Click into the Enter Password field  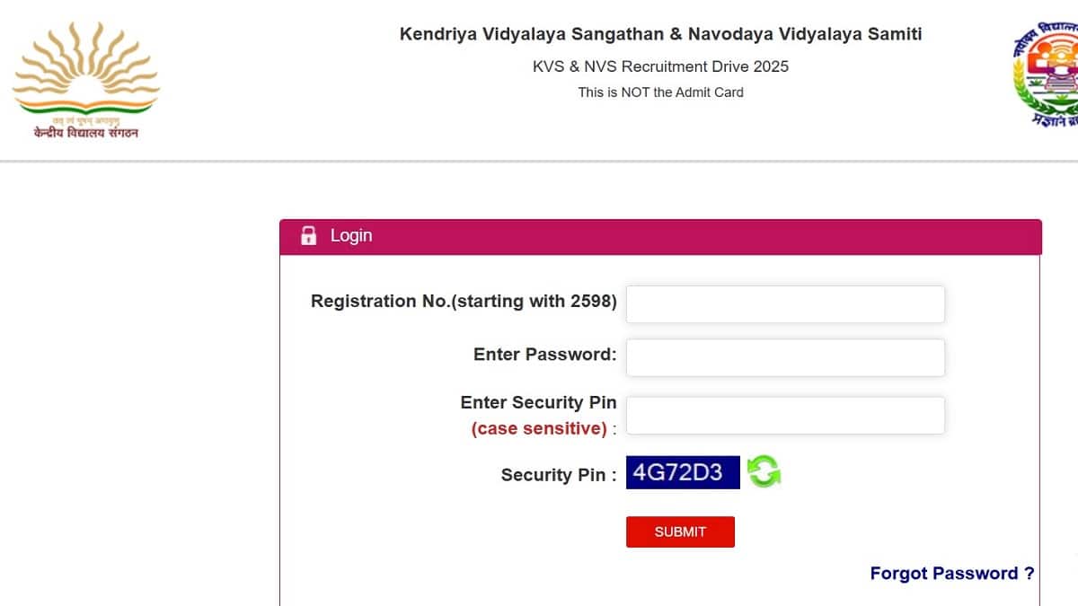[785, 357]
